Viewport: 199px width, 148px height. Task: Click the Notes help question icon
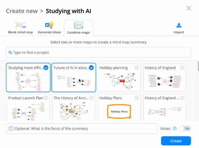pyautogui.click(x=175, y=128)
